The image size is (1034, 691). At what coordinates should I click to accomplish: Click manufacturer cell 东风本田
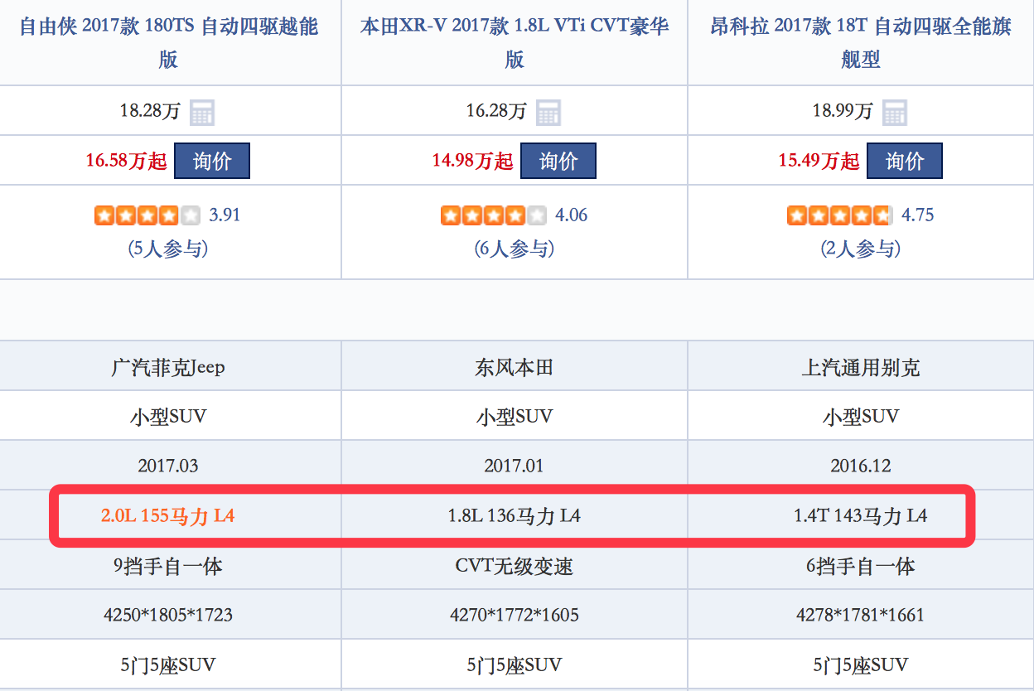pyautogui.click(x=515, y=367)
